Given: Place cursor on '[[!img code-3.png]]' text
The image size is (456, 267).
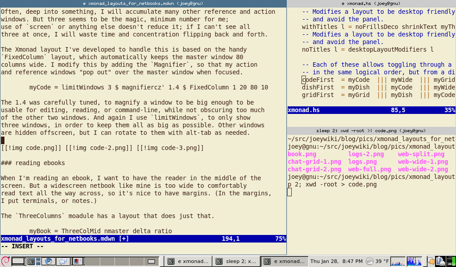Looking at the screenshot, I should tap(171, 148).
